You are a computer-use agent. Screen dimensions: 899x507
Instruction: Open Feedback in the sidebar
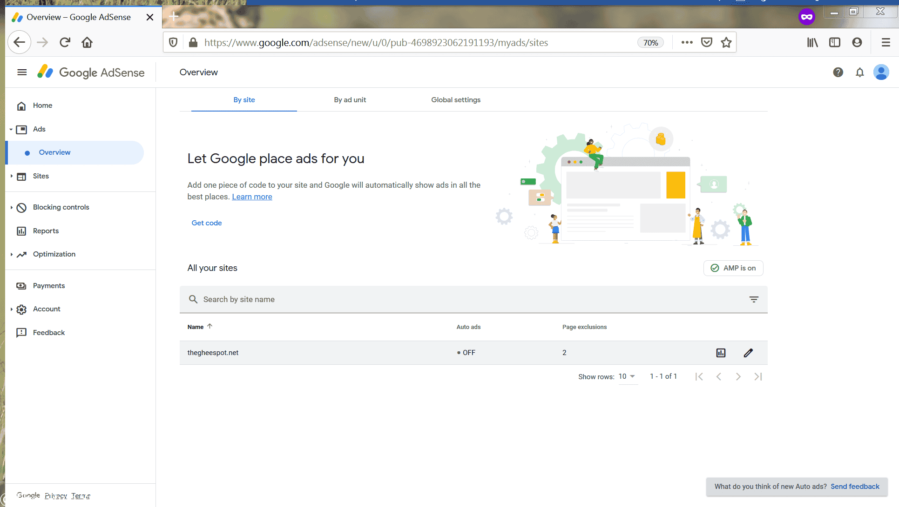tap(48, 333)
